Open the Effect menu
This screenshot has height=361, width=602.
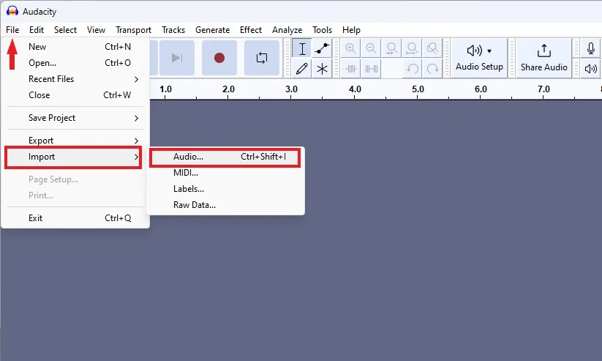pyautogui.click(x=251, y=29)
